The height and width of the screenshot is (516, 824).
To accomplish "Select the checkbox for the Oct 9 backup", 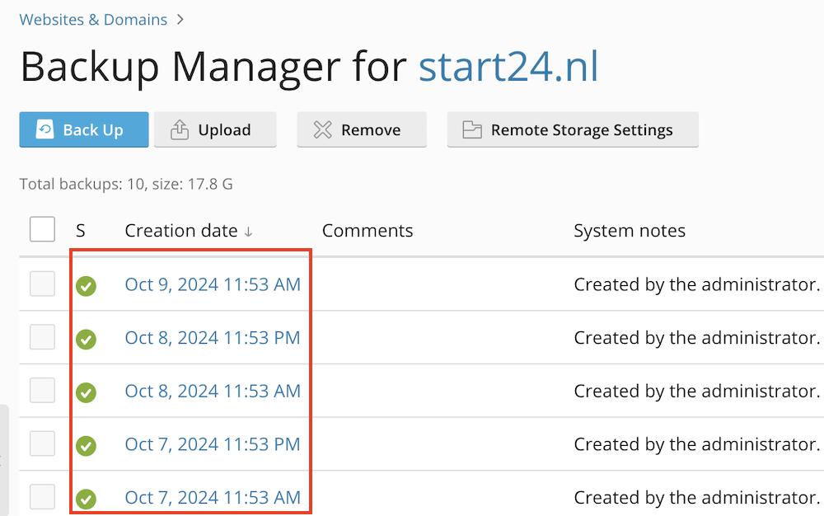I will click(x=42, y=284).
